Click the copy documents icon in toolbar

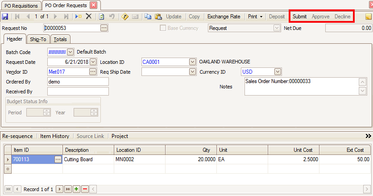pos(148,17)
